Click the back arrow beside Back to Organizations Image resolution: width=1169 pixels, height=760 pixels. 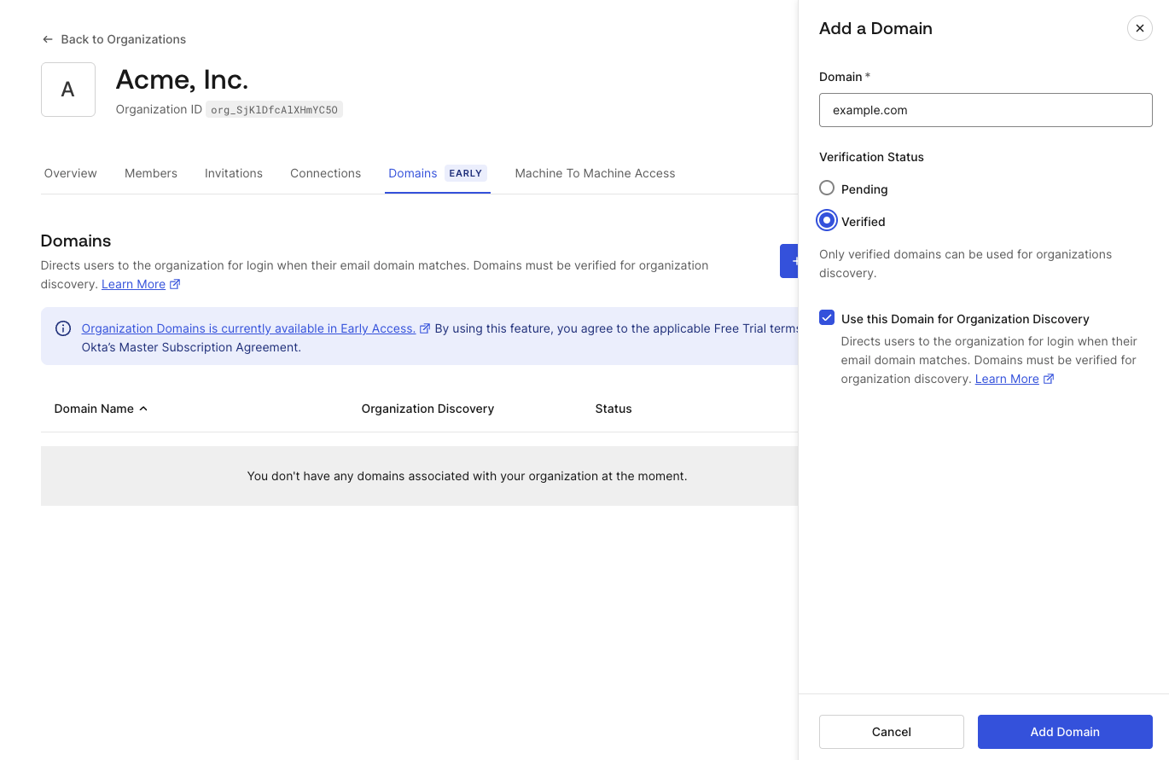click(47, 39)
